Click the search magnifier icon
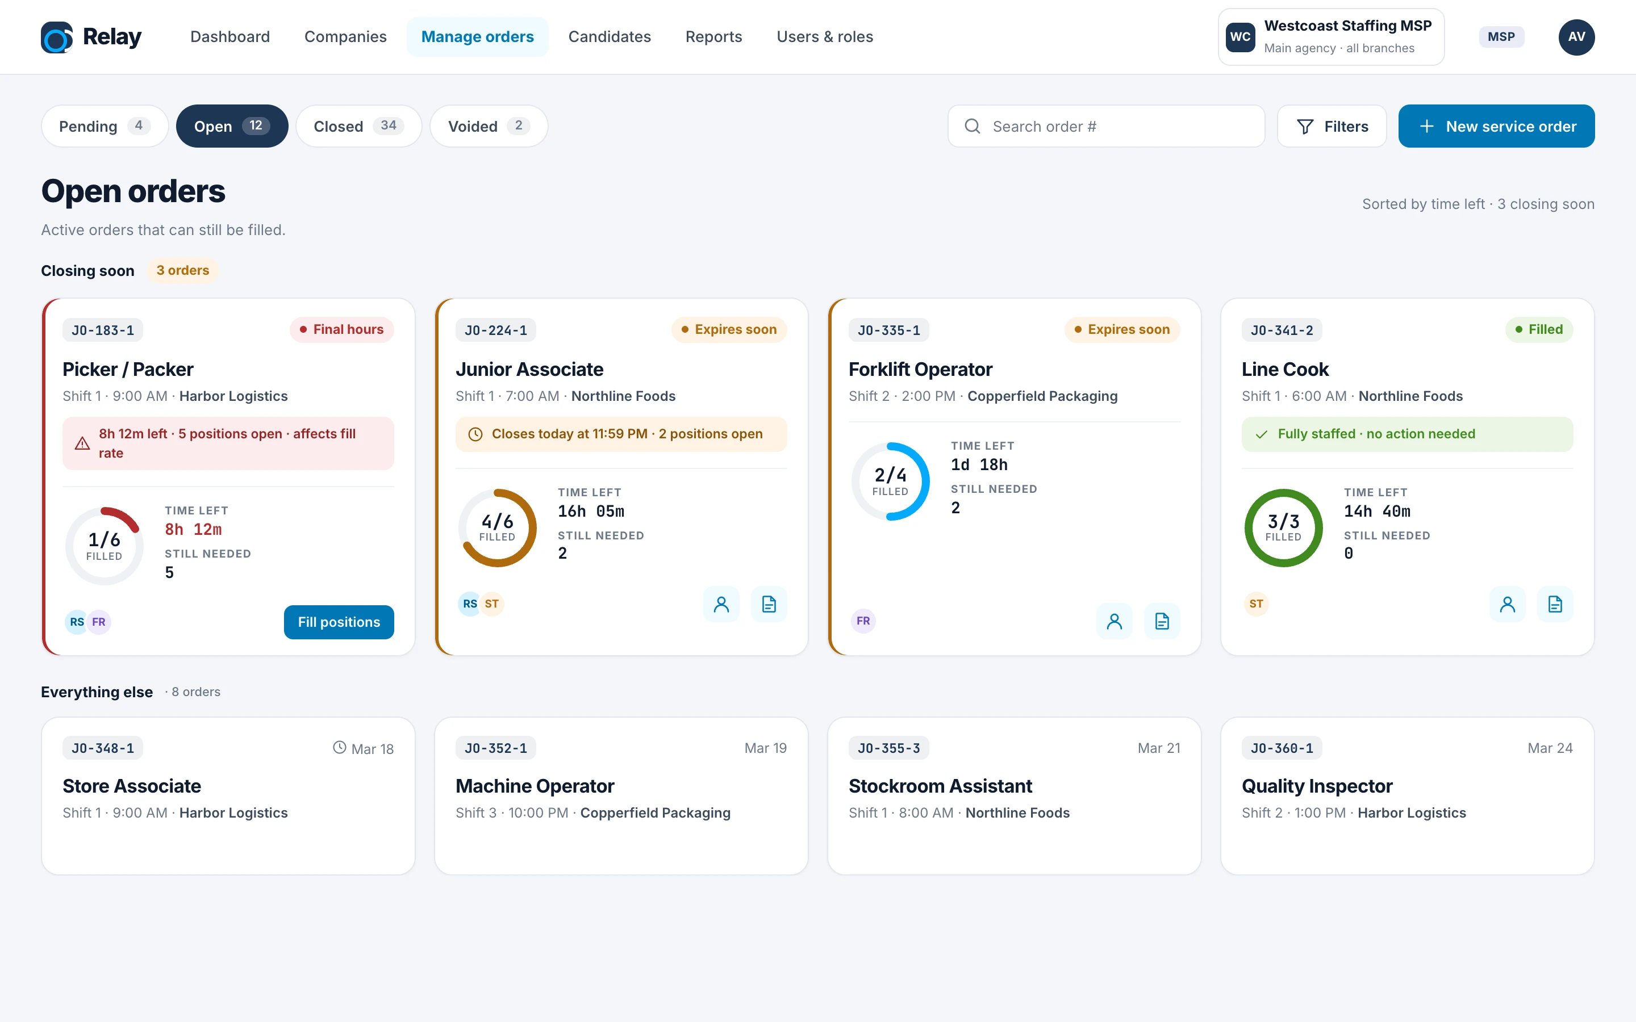This screenshot has height=1022, width=1636. 972,125
